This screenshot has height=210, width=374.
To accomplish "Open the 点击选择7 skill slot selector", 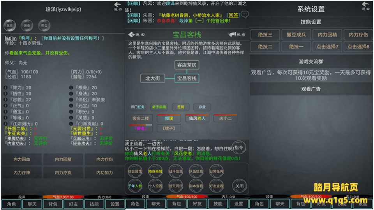I will coord(327,47).
